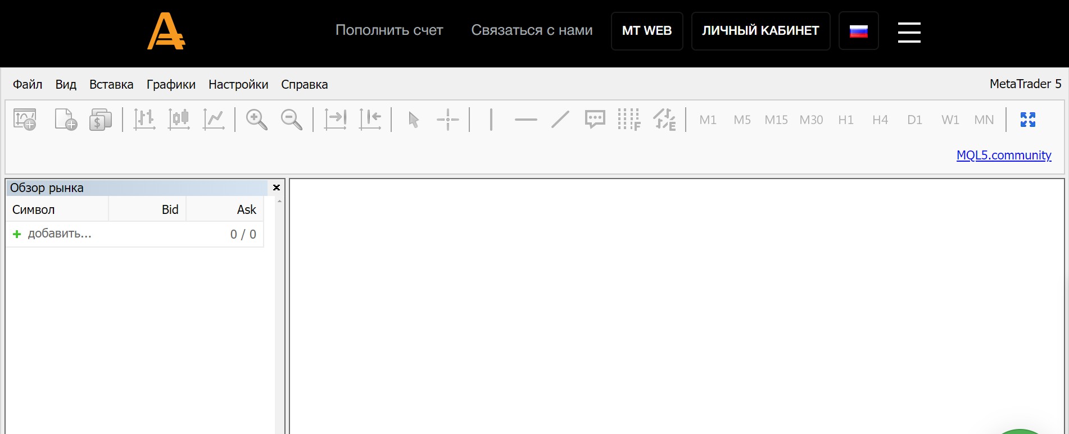Open new chart window icon
This screenshot has height=434, width=1069.
pyautogui.click(x=25, y=119)
